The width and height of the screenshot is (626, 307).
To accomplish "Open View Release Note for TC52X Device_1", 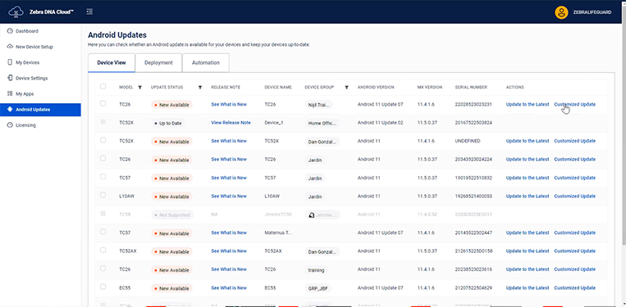I will 231,123.
